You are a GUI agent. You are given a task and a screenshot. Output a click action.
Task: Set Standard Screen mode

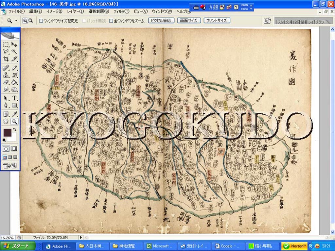(5, 158)
